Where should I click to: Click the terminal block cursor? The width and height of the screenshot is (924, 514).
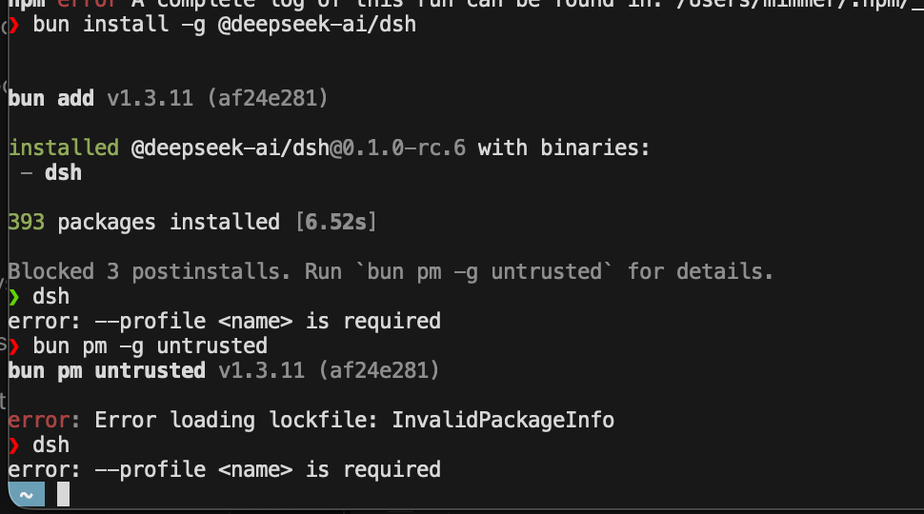63,495
